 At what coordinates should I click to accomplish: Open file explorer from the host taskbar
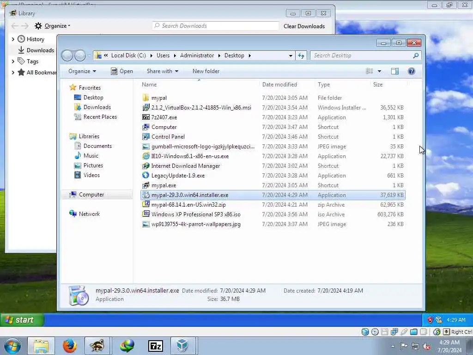[x=41, y=346]
